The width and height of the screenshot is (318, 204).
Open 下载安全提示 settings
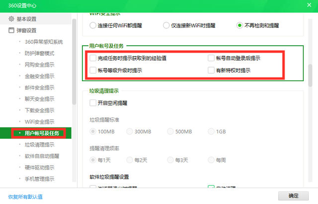[40, 110]
